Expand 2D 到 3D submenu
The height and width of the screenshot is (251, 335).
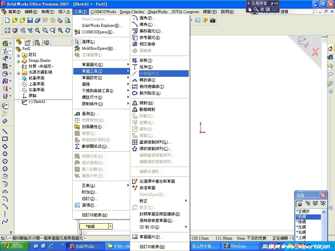tap(160, 227)
